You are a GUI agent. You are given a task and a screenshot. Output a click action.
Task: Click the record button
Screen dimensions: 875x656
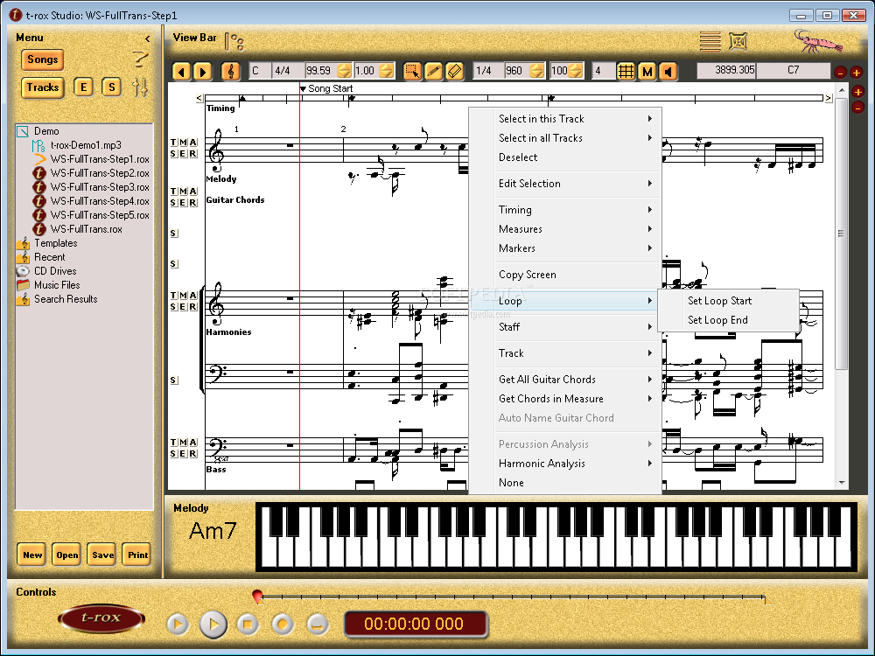coord(283,625)
